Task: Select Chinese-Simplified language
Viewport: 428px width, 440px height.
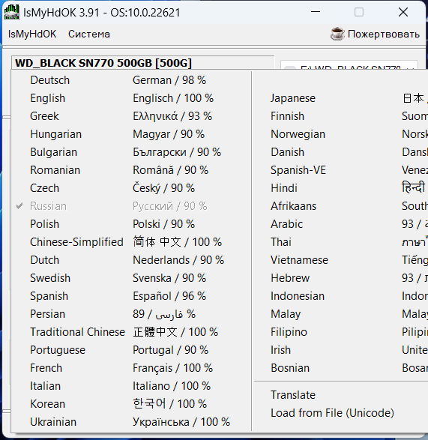Action: (x=131, y=242)
